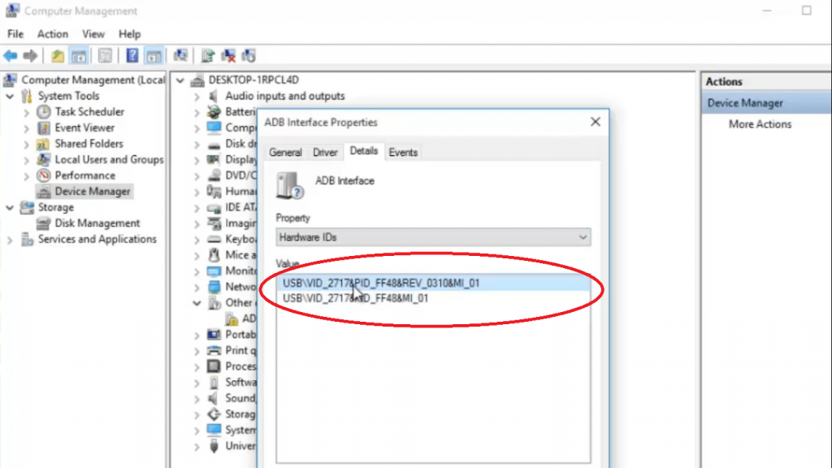Screen dimensions: 832x468
Task: Switch to the General tab
Action: tap(285, 152)
